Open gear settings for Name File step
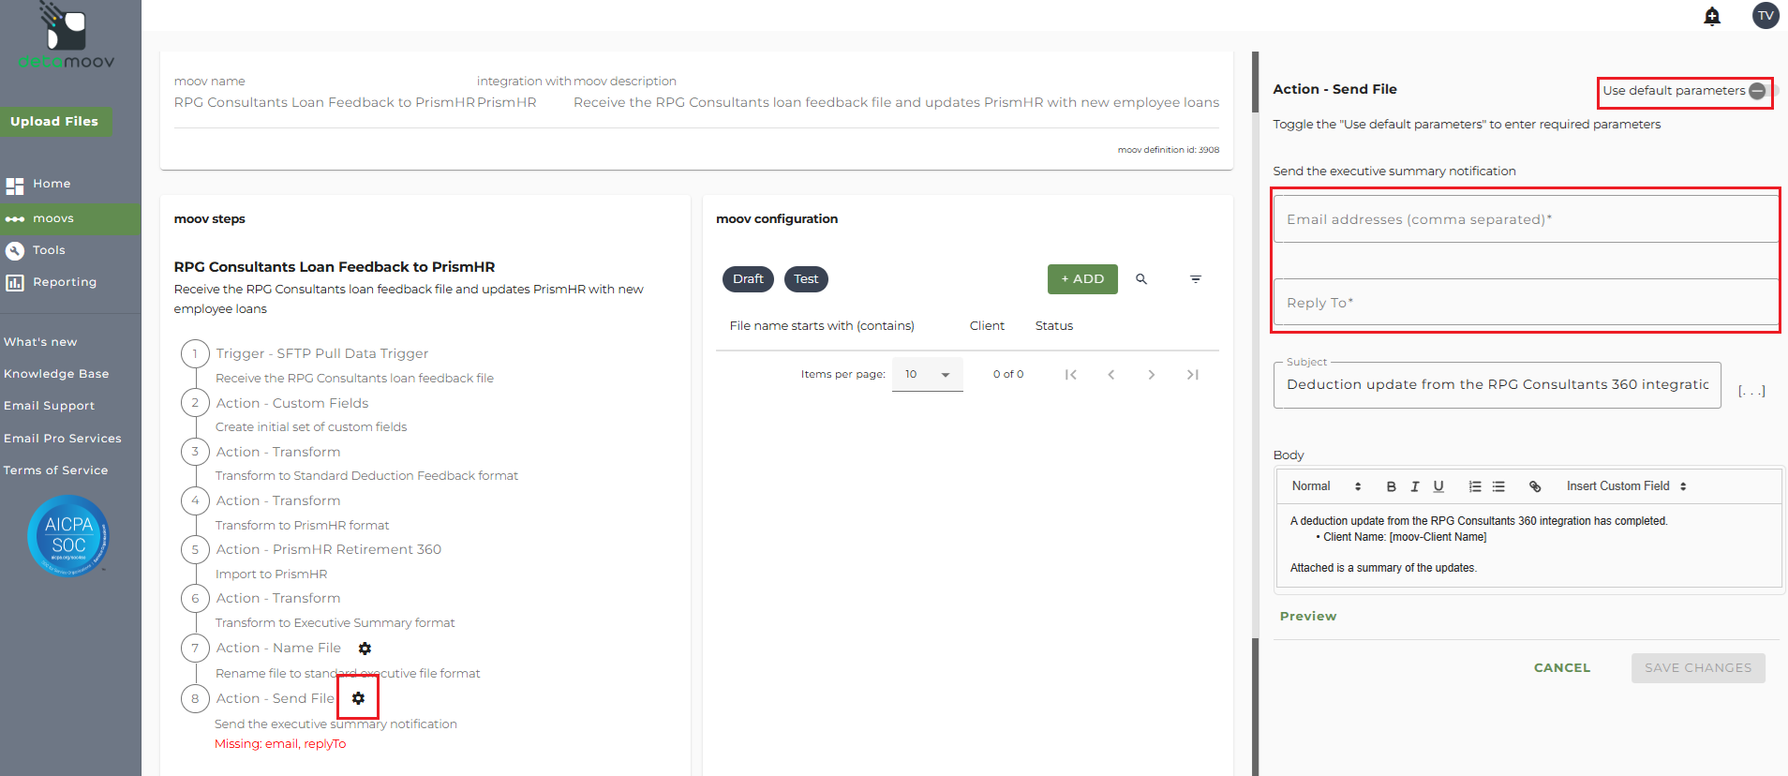Image resolution: width=1788 pixels, height=776 pixels. tap(365, 649)
